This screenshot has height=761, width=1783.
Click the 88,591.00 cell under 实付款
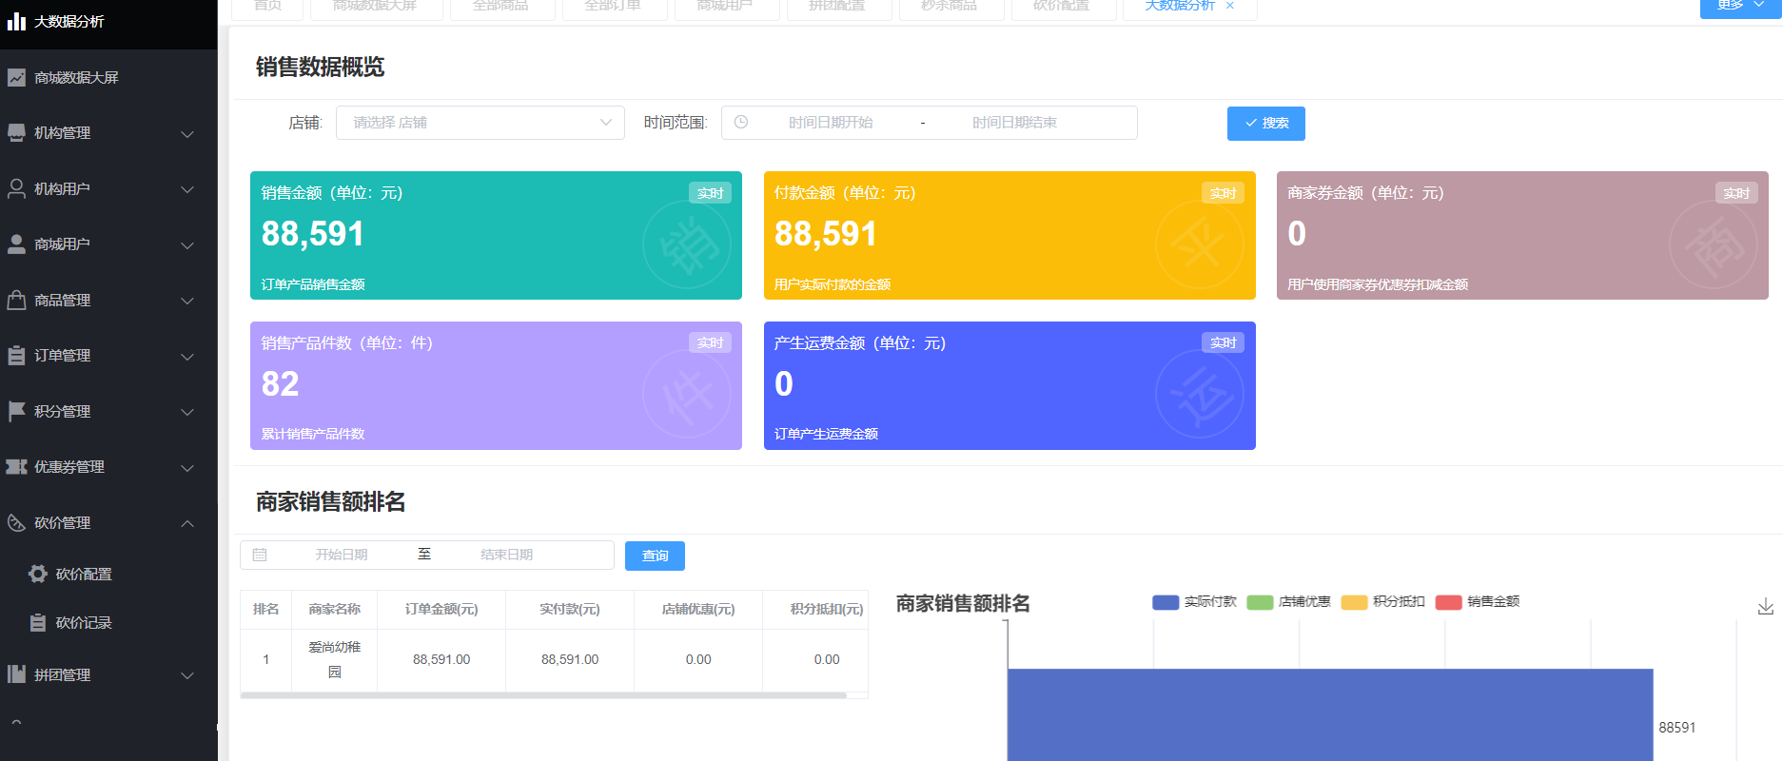click(x=570, y=659)
